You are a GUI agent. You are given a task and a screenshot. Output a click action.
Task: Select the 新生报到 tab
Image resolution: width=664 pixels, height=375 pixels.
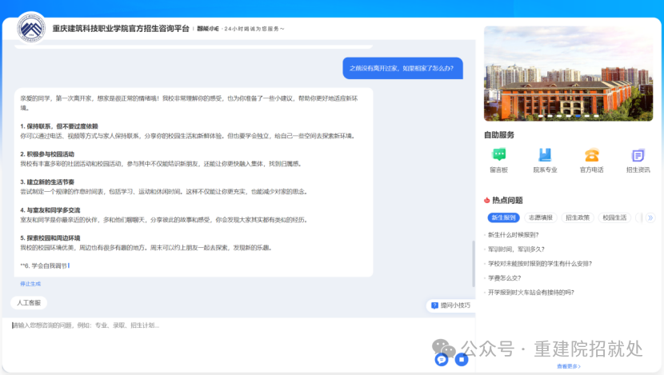coord(503,217)
